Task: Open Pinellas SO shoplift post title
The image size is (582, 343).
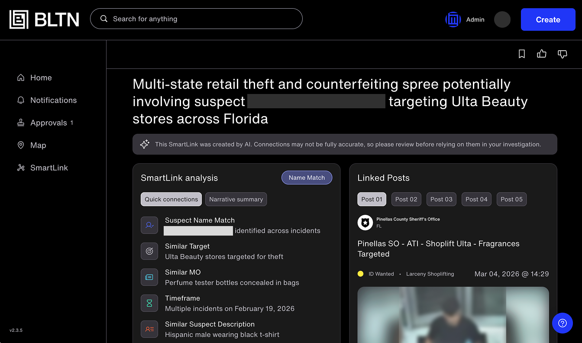Action: coord(438,249)
